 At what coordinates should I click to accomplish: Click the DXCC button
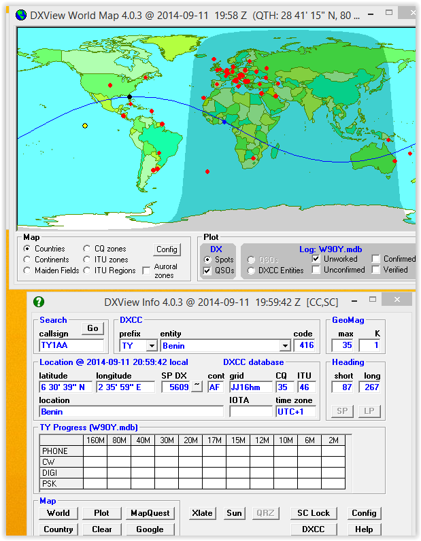point(314,529)
